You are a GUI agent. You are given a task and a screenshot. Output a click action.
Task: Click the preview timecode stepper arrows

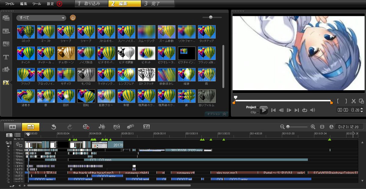[362, 110]
